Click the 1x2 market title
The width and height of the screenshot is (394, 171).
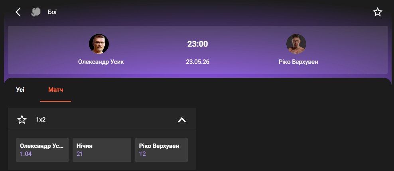[x=41, y=119]
